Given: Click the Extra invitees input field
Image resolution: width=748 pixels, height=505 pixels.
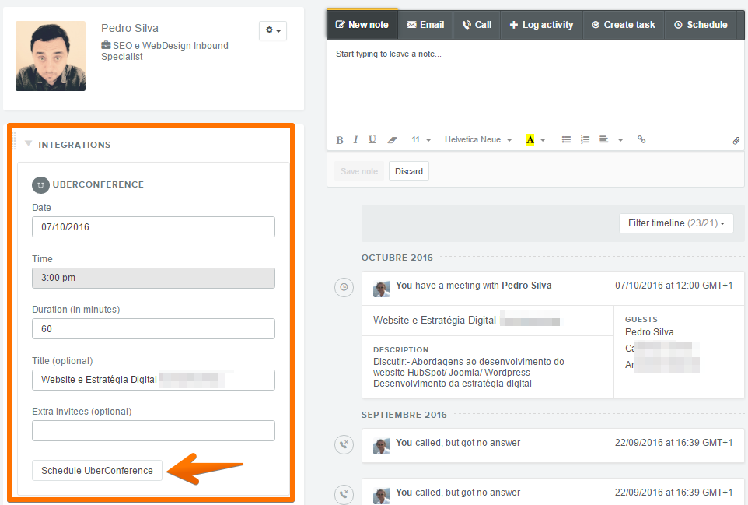Looking at the screenshot, I should coord(153,431).
